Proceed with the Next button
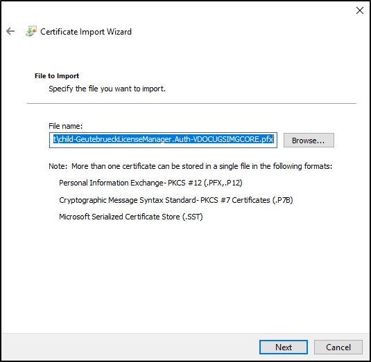 [284, 347]
